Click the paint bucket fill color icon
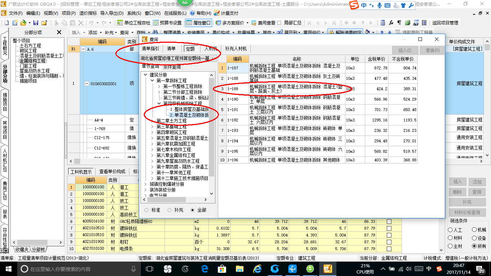 (367, 32)
